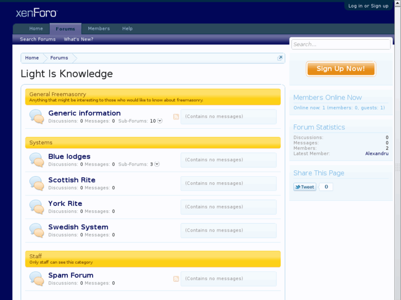
Task: Click the Generic information forum bubble icon
Action: (36, 117)
